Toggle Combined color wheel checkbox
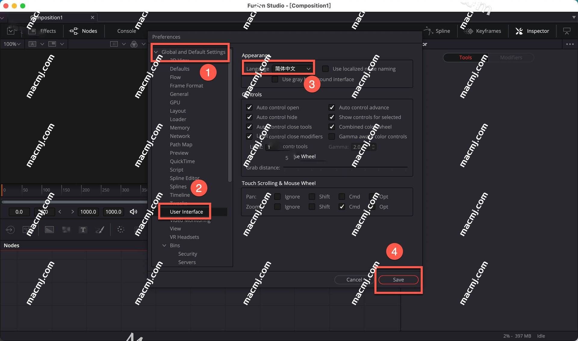The height and width of the screenshot is (341, 578). 331,127
